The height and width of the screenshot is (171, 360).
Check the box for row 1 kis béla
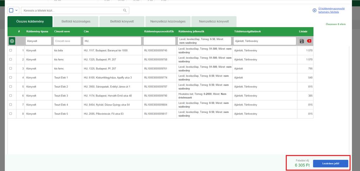pyautogui.click(x=11, y=50)
